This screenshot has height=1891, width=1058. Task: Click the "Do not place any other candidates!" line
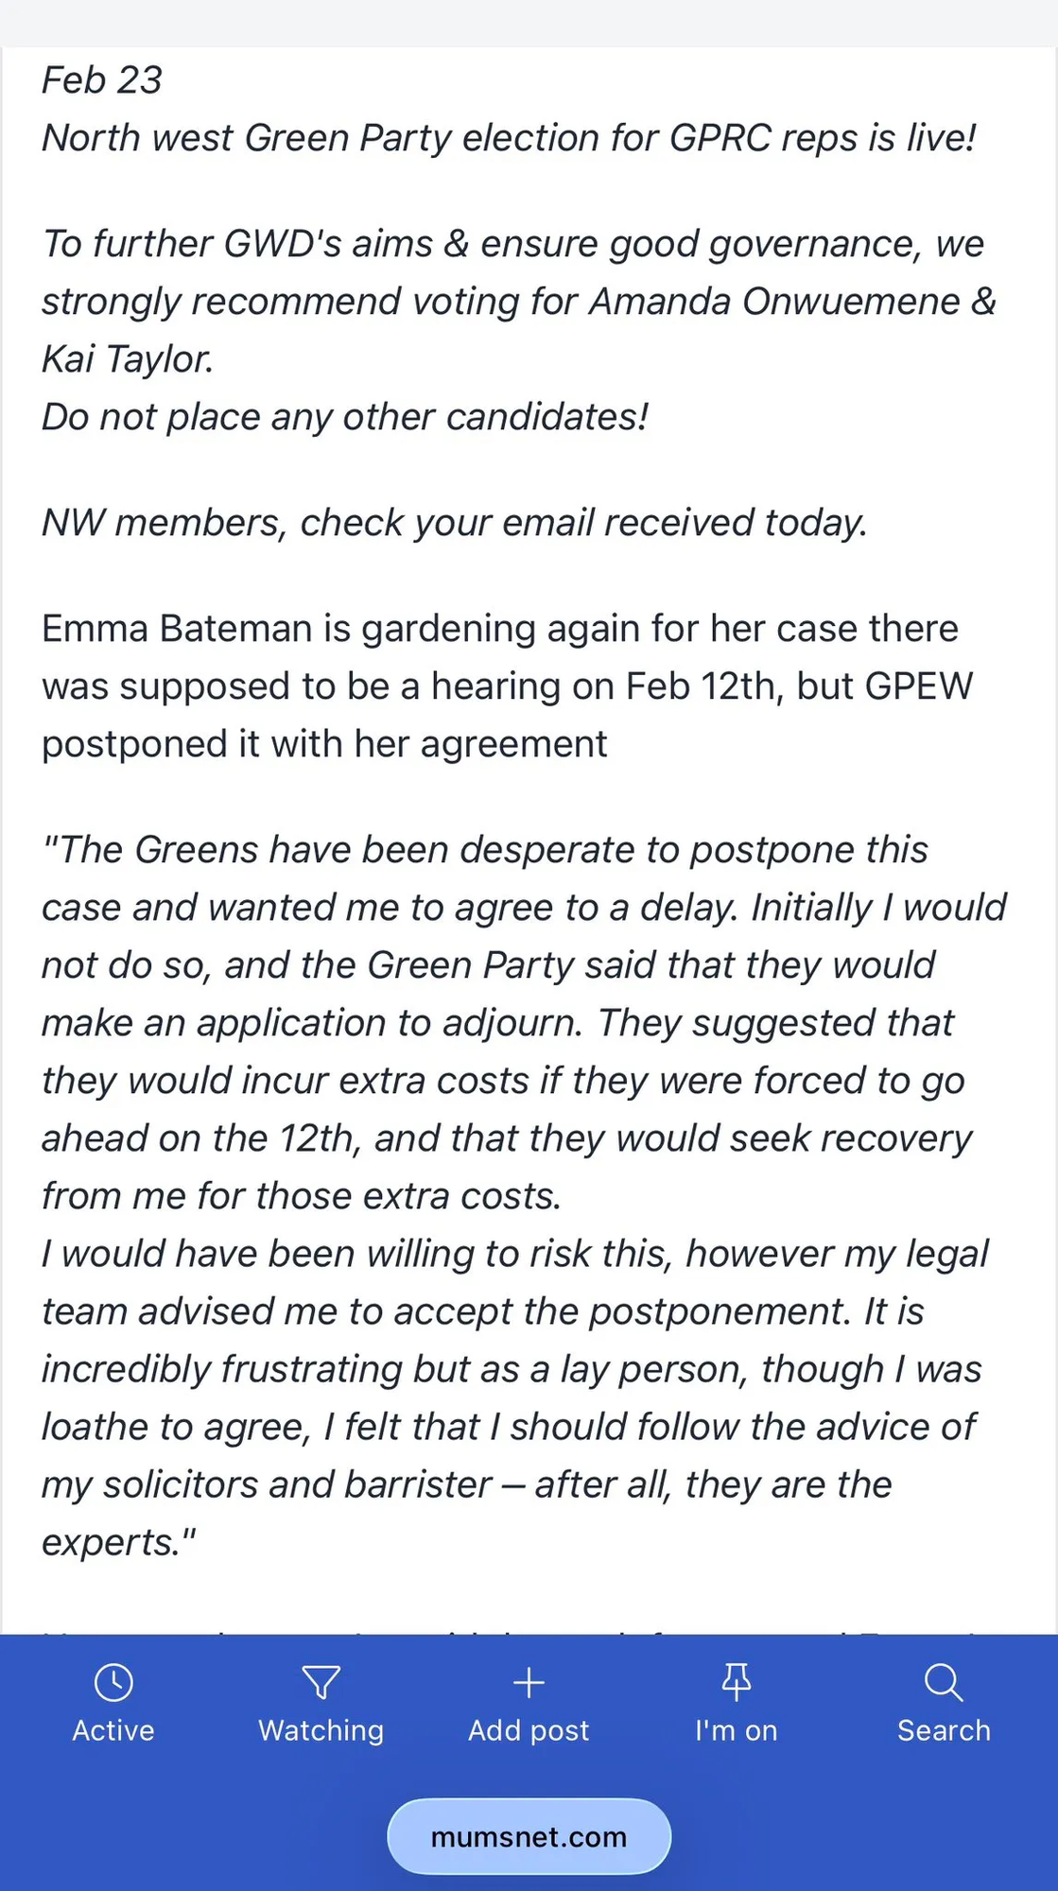coord(345,417)
